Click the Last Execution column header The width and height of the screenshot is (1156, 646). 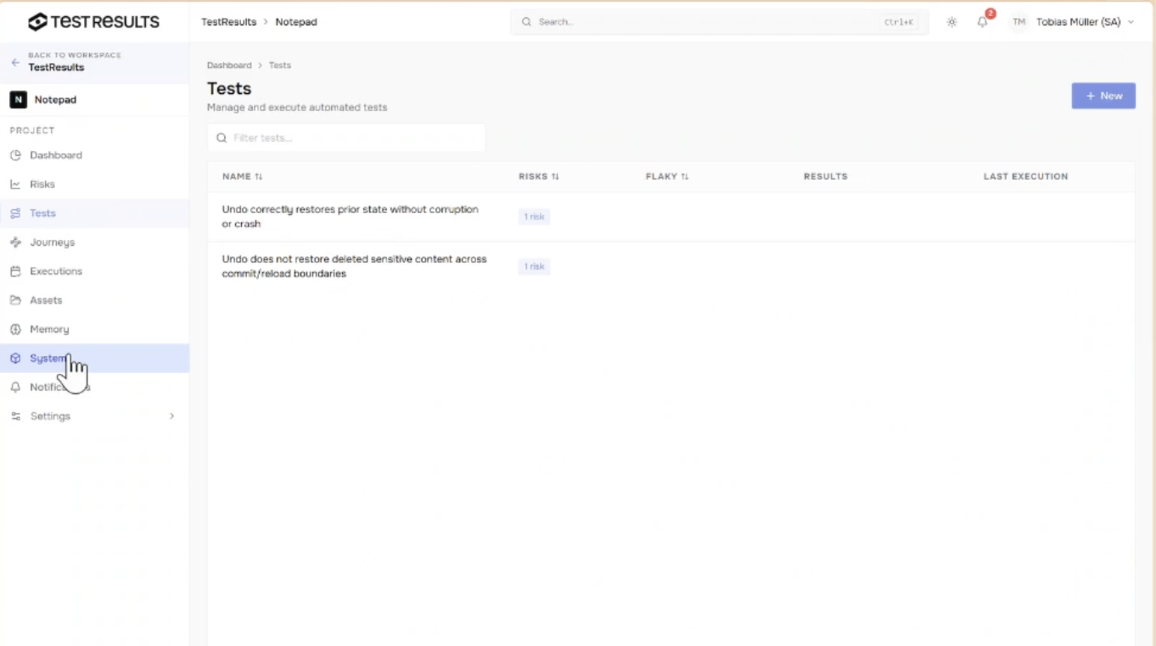1025,176
